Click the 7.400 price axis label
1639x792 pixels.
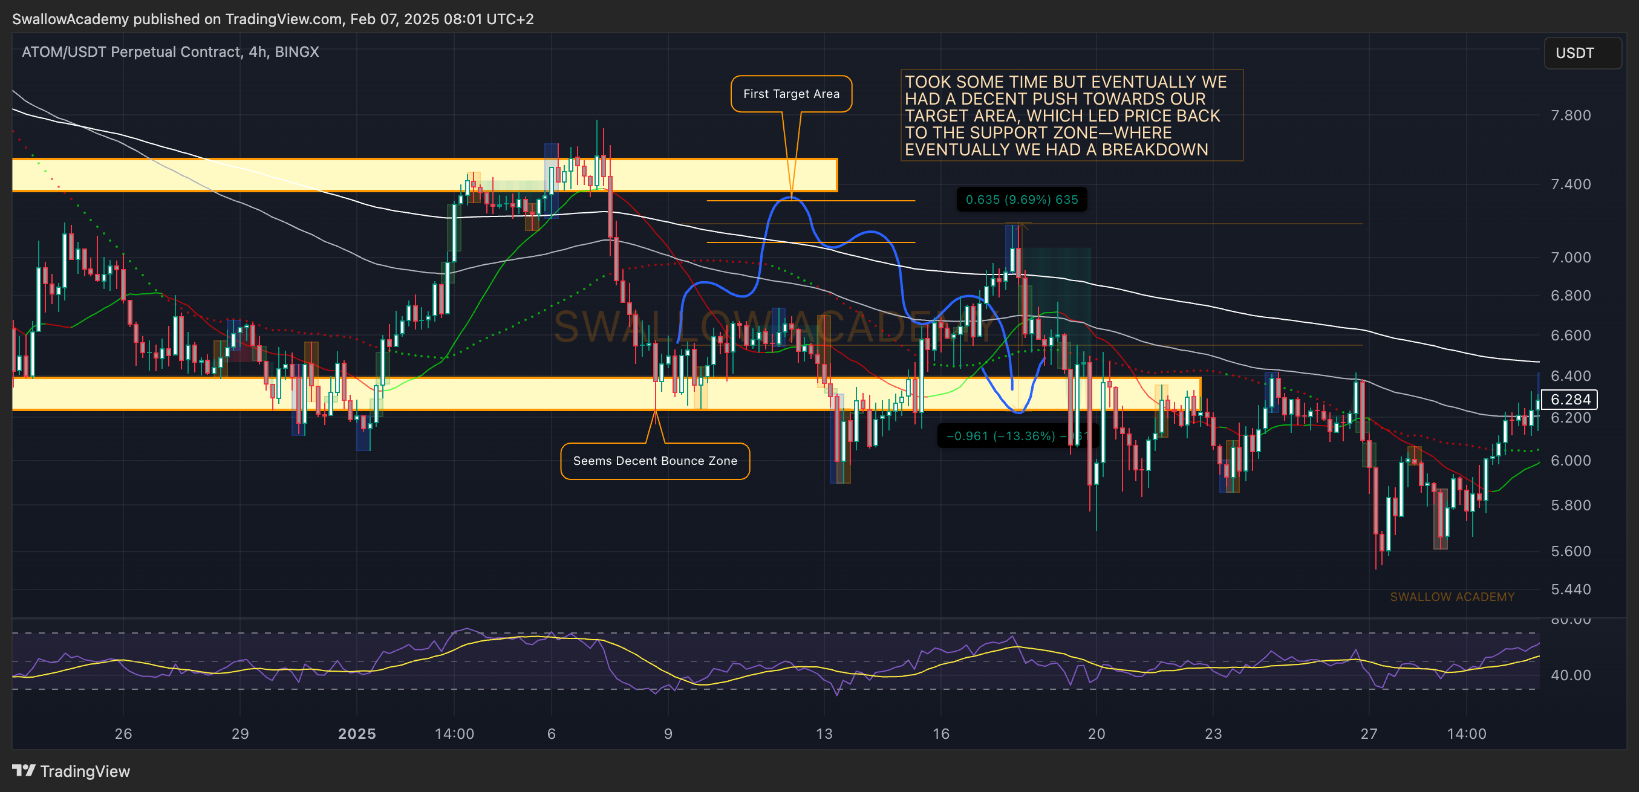(x=1570, y=184)
